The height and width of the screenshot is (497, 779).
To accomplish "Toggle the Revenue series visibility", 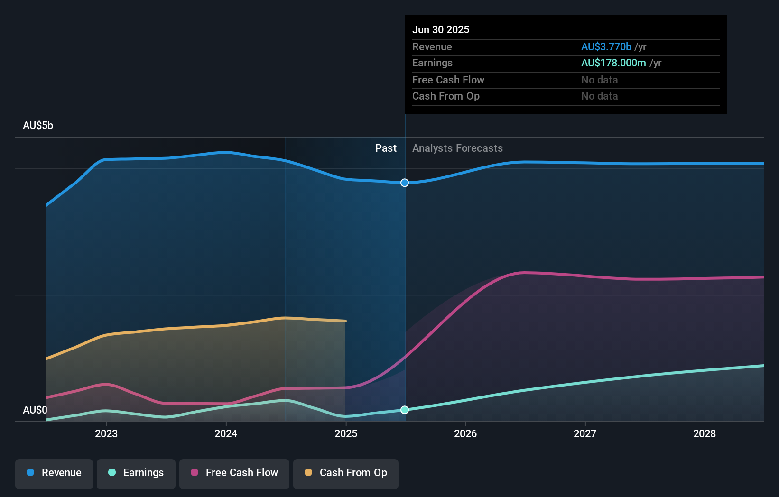I will (54, 473).
